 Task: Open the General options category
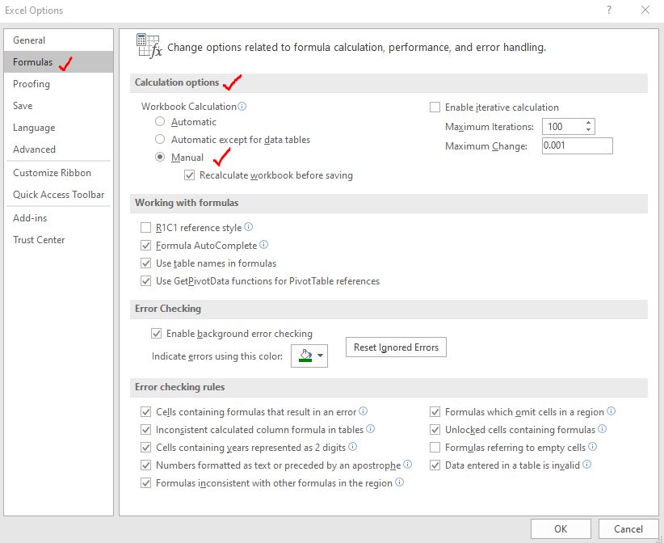(x=58, y=40)
